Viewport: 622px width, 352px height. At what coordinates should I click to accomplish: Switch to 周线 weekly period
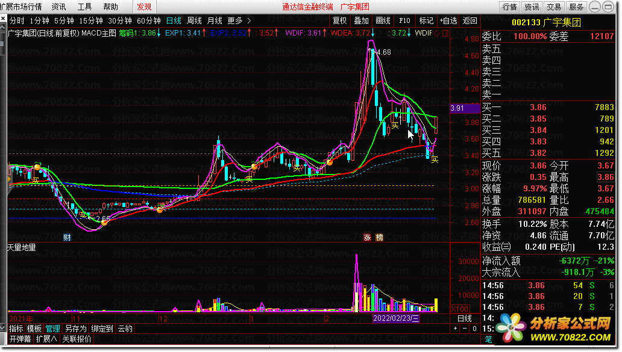point(194,20)
